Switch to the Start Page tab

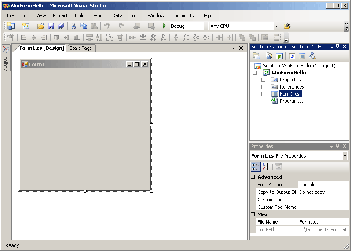pos(81,48)
